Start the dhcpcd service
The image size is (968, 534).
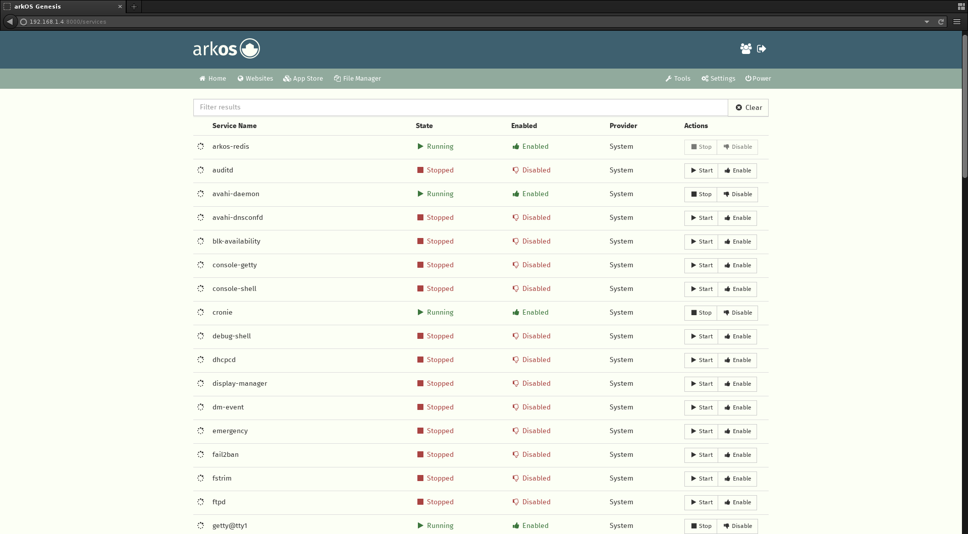(701, 361)
